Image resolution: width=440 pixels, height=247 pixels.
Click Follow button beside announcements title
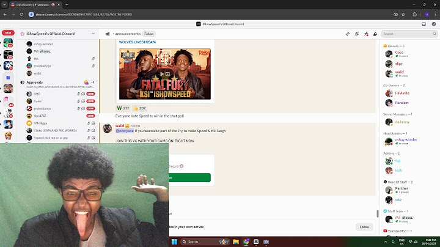149,34
